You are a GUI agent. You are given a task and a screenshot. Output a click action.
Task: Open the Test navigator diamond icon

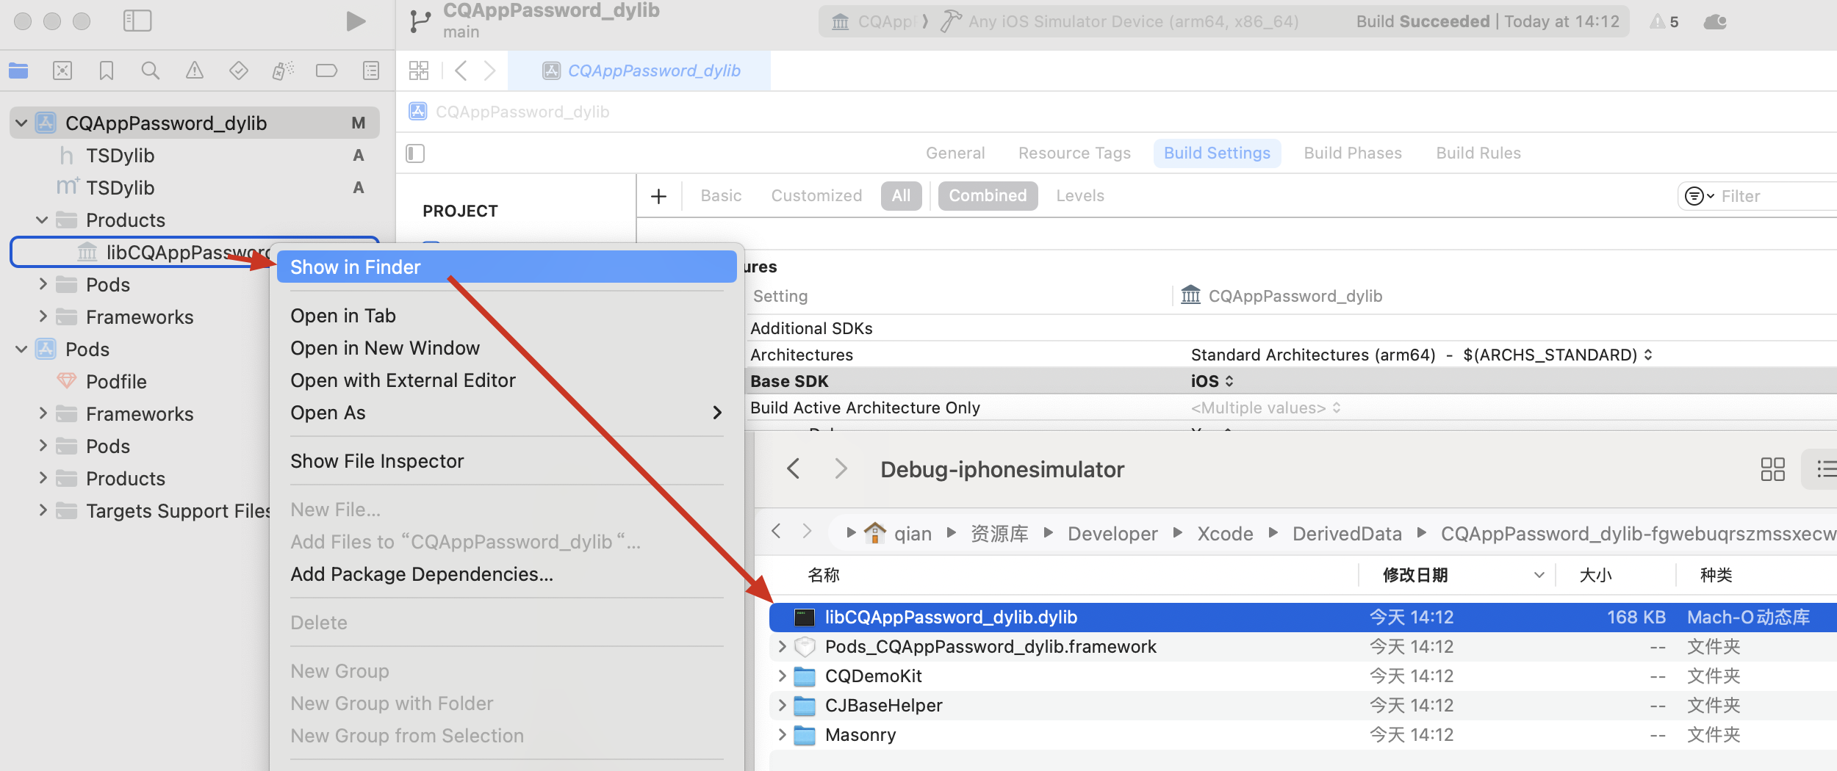coord(239,70)
